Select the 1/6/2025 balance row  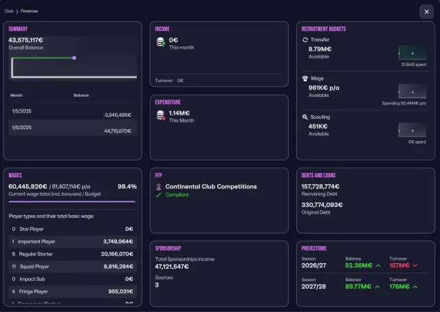pos(72,128)
